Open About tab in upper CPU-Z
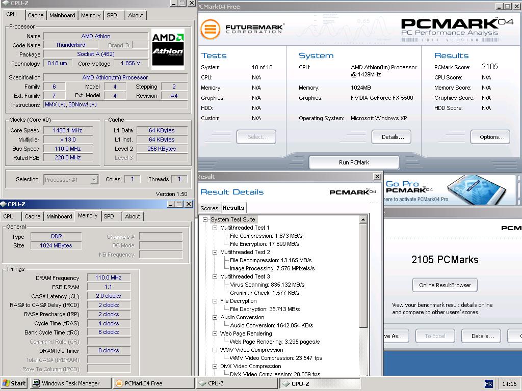The height and width of the screenshot is (391, 522). tap(136, 15)
